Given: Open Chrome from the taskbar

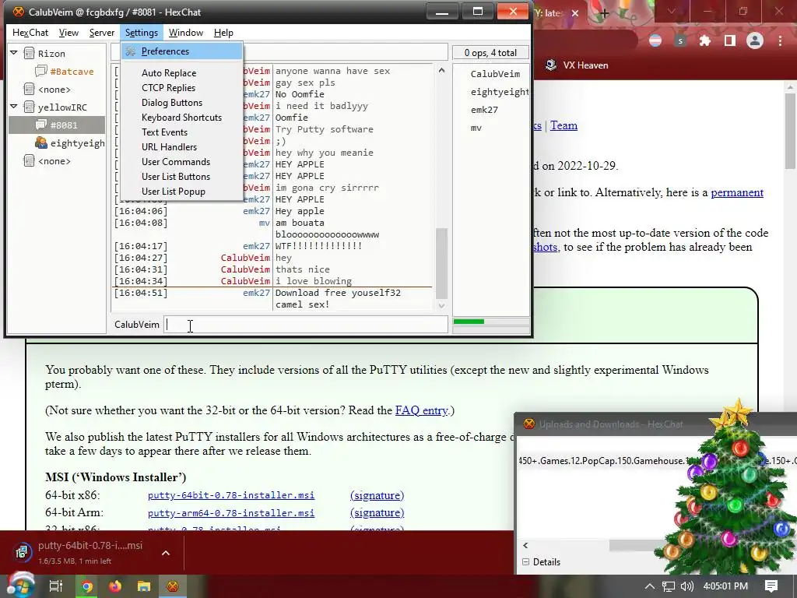Looking at the screenshot, I should tap(87, 586).
